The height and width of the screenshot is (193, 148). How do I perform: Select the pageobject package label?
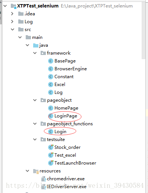59,100
